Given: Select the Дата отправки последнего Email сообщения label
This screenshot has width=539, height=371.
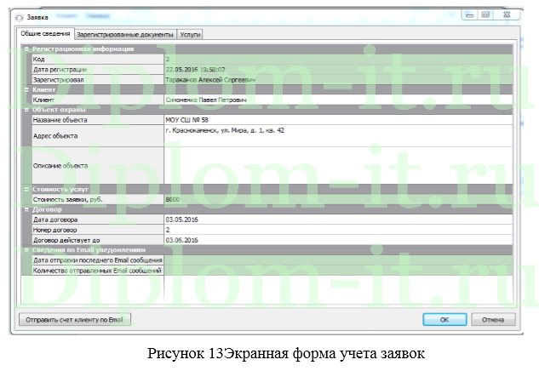Looking at the screenshot, I should [98, 260].
